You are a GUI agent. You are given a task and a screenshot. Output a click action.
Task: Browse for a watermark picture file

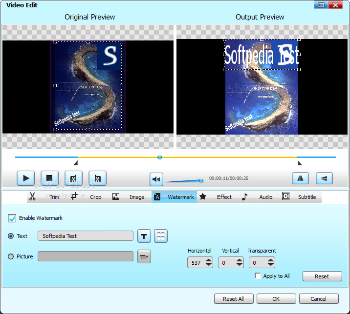[144, 256]
